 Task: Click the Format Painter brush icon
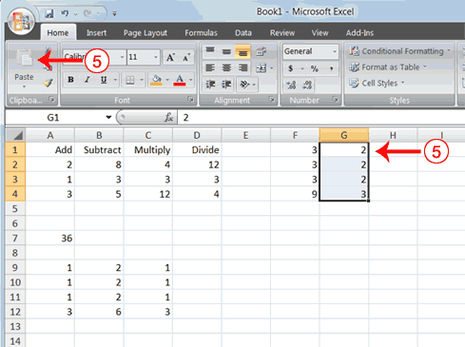[48, 83]
